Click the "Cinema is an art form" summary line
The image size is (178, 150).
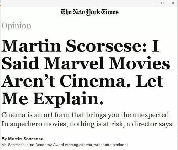coord(86,114)
